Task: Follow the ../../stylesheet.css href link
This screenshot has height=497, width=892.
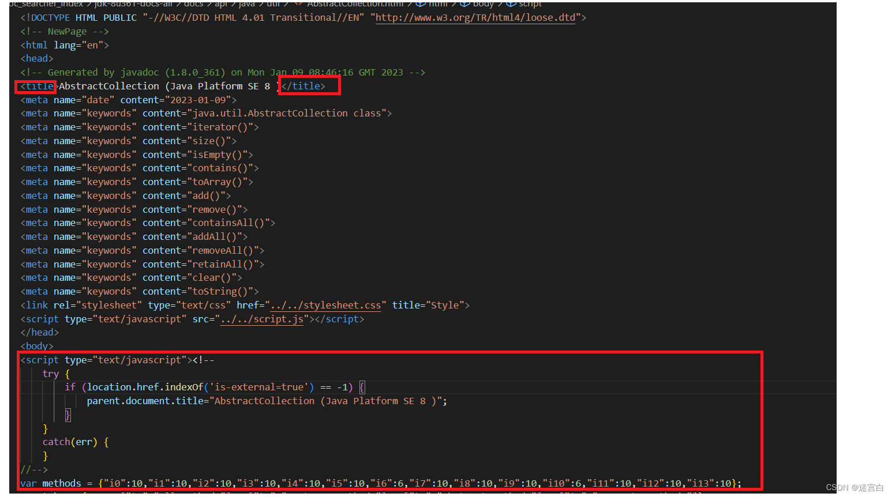Action: pyautogui.click(x=326, y=305)
